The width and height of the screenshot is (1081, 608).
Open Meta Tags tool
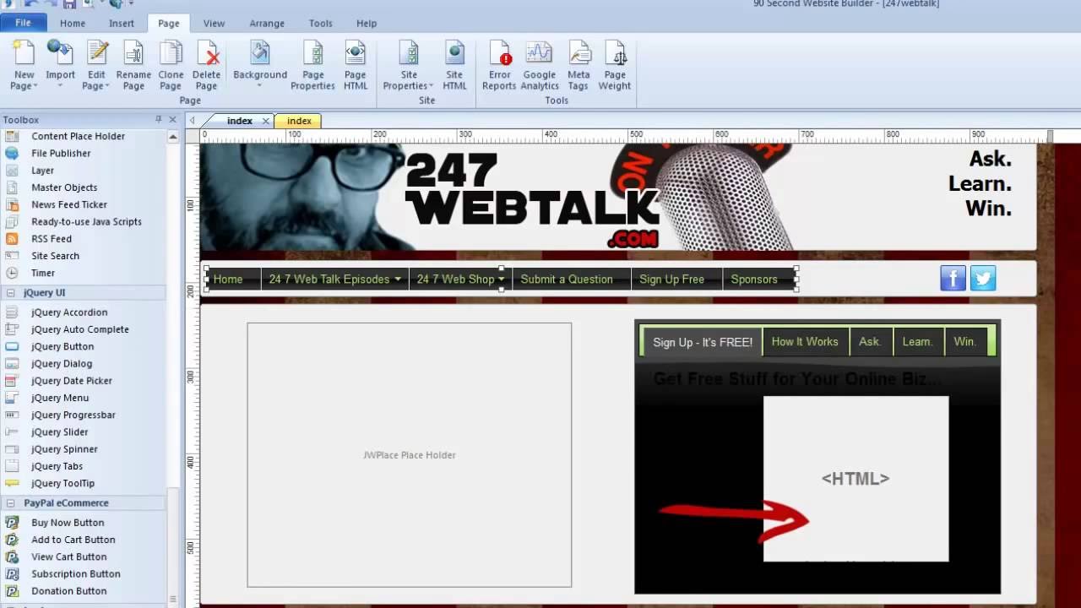pos(579,65)
